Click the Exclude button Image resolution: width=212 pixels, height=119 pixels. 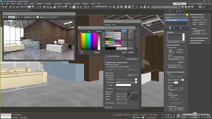[181, 62]
